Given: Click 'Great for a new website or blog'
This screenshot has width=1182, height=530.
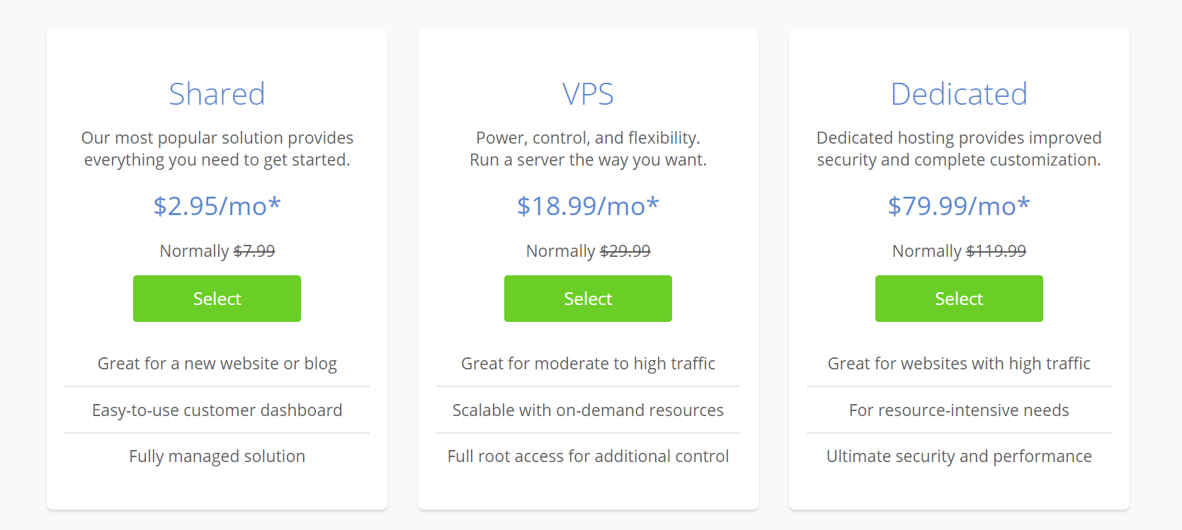Looking at the screenshot, I should 217,364.
